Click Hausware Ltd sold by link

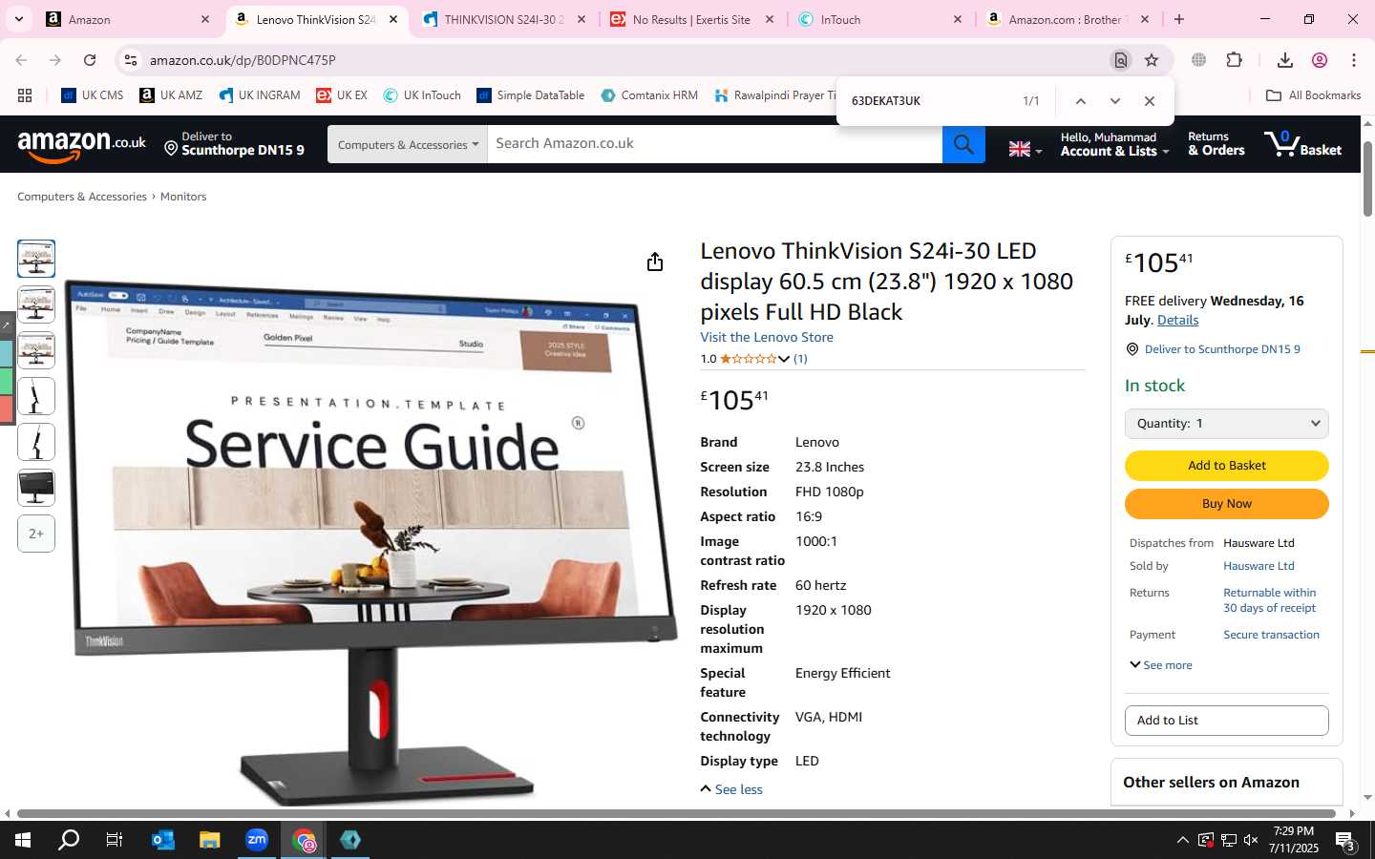[x=1259, y=566]
